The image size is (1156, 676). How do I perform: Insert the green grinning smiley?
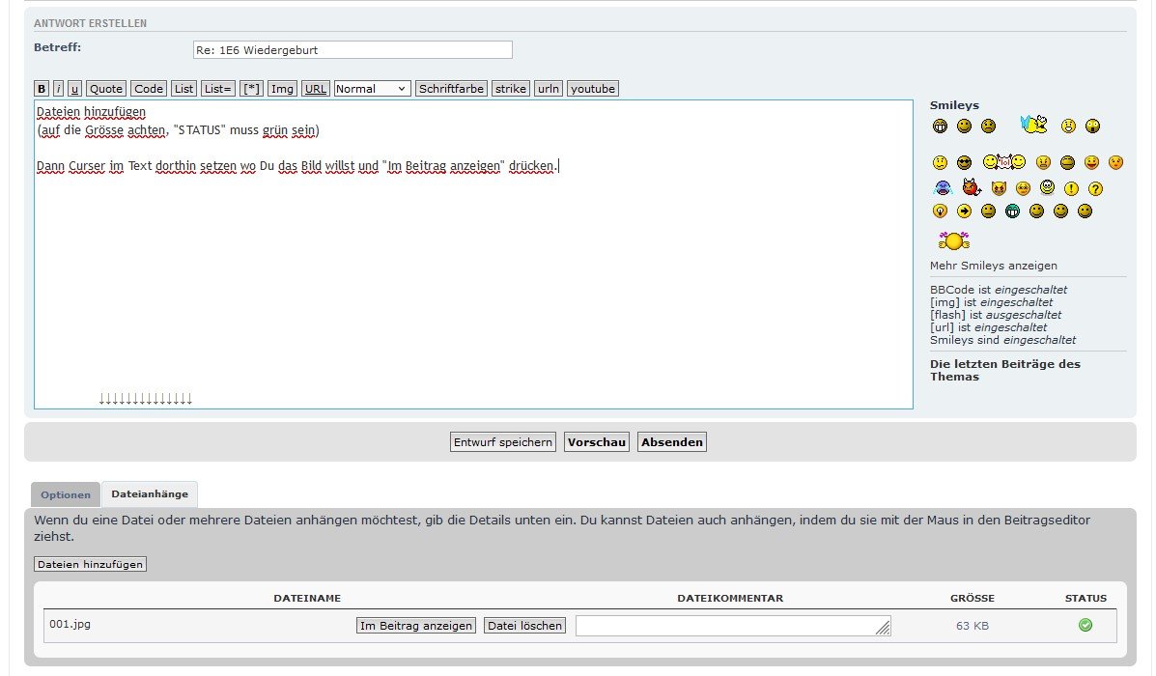point(1012,211)
